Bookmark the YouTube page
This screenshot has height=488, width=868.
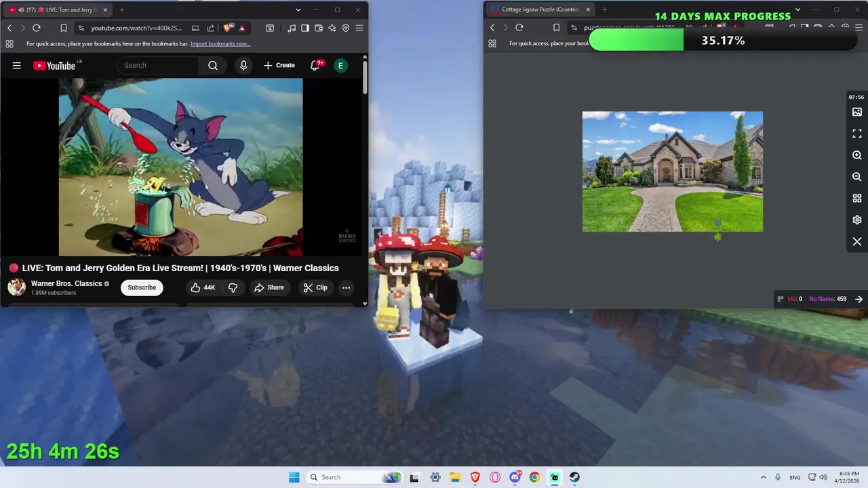click(63, 28)
